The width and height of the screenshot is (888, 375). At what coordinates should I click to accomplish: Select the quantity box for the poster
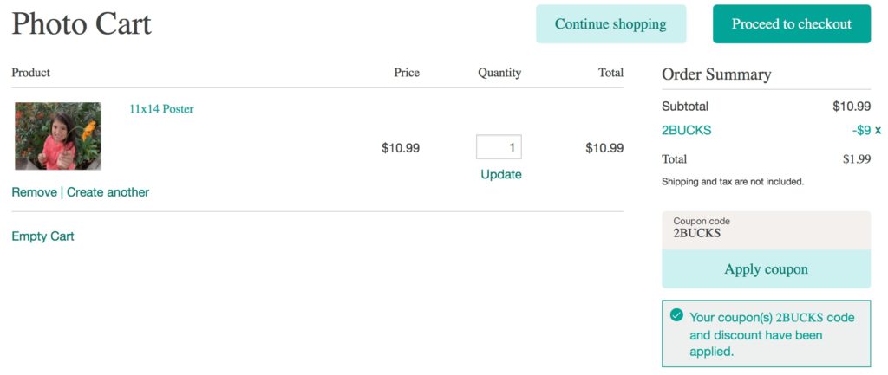coord(499,147)
